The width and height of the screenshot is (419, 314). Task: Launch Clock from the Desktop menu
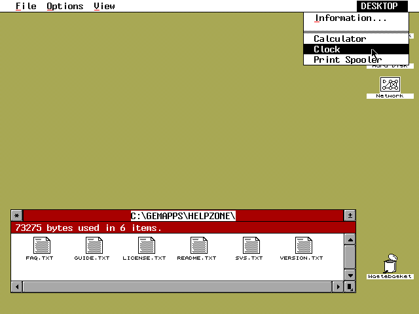[x=356, y=49]
